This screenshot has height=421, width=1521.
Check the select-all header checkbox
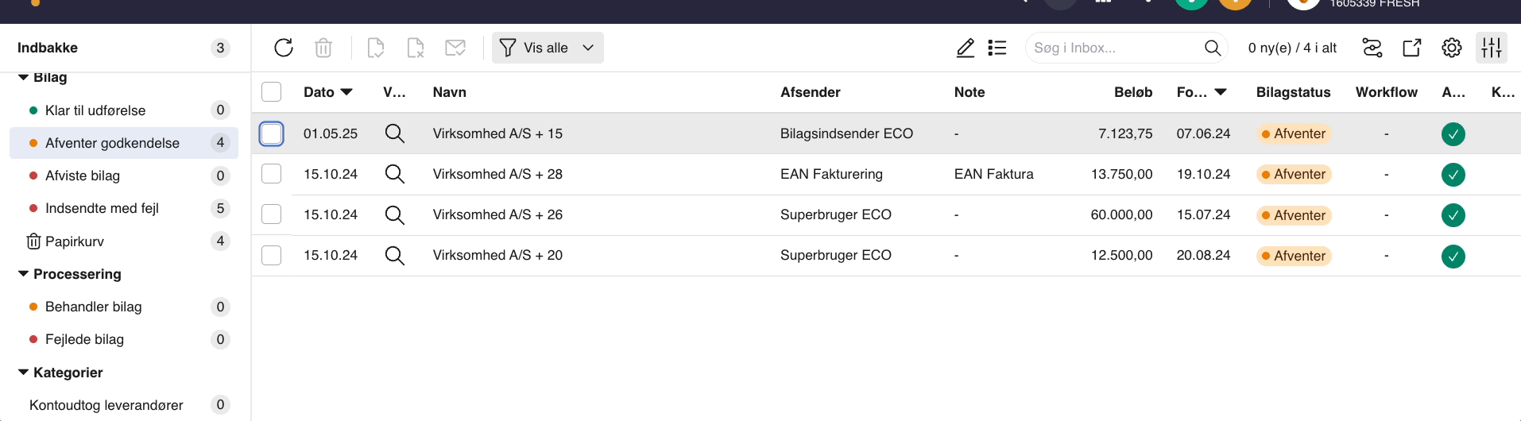click(x=272, y=92)
